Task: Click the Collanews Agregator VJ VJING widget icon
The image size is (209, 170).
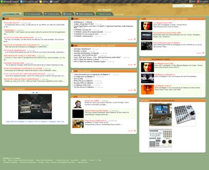Action: (x=72, y=18)
